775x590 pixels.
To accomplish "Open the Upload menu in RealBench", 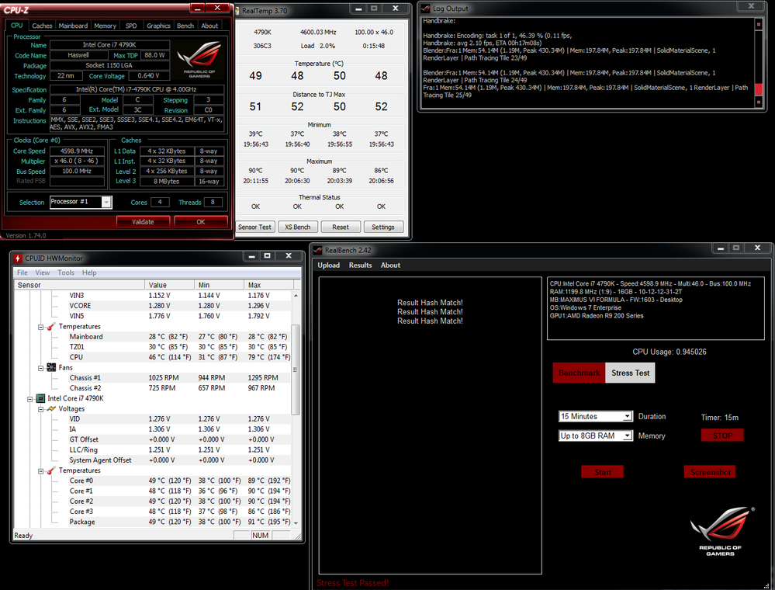I will 329,265.
